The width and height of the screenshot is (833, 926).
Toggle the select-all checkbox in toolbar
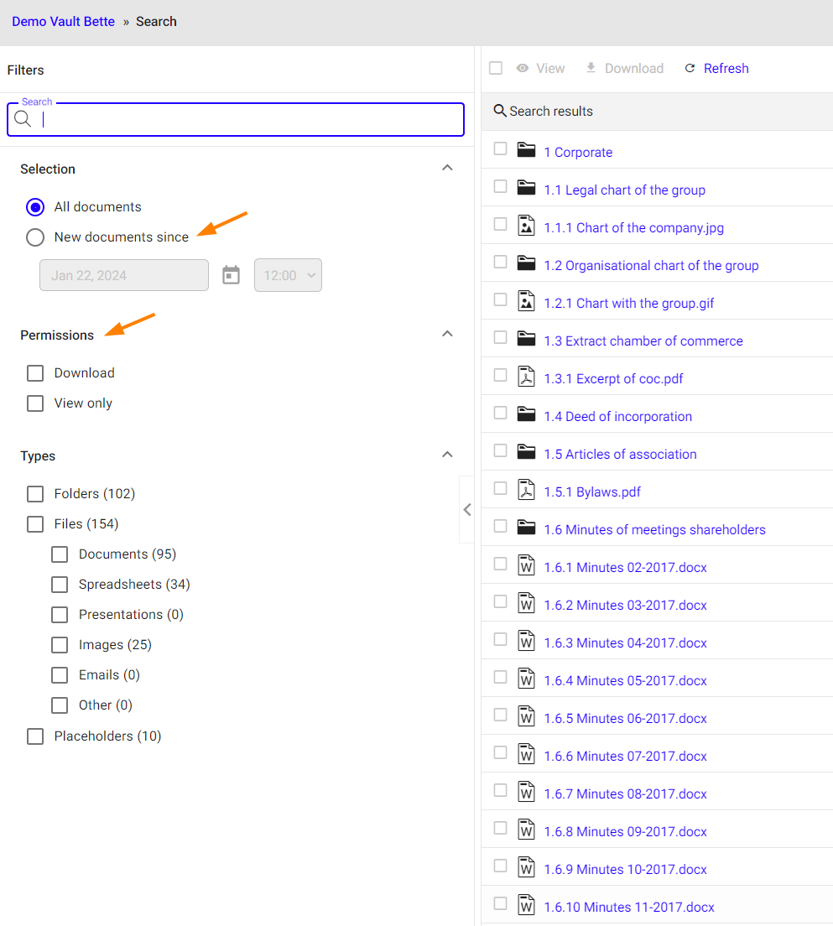click(496, 68)
